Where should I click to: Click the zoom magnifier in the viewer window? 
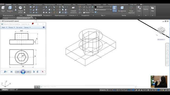pyautogui.click(x=5, y=72)
